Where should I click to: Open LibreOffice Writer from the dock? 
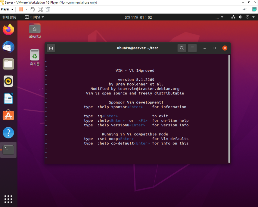click(8, 98)
